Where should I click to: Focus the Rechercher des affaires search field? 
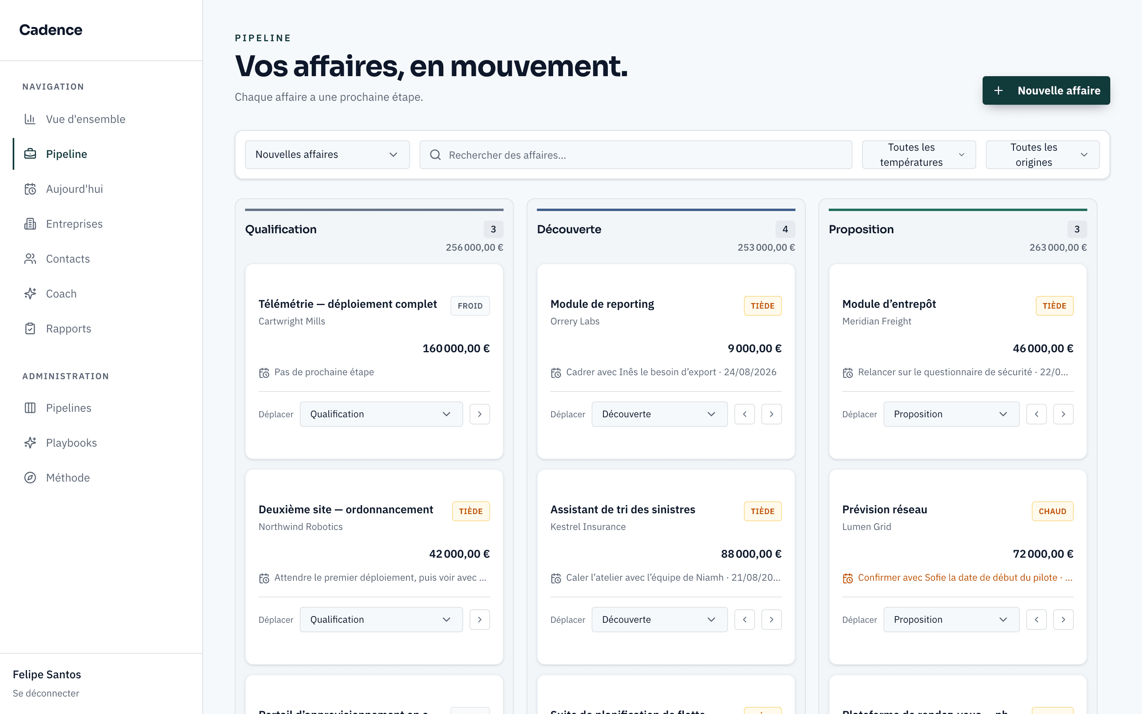[636, 154]
